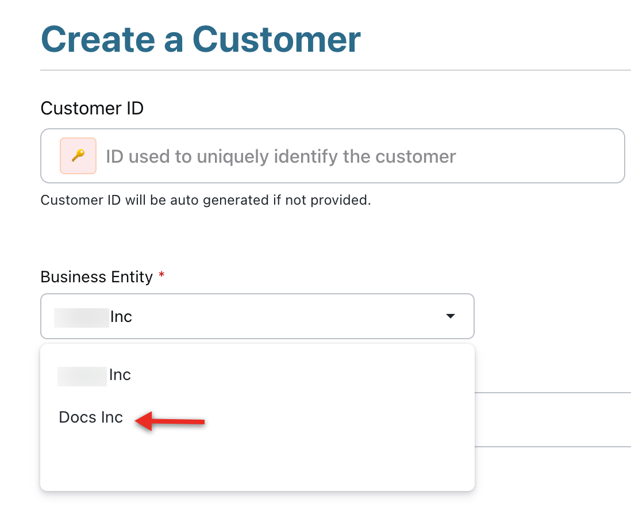Click the Business Entity field label
Screen dimensions: 631x514
coord(97,277)
